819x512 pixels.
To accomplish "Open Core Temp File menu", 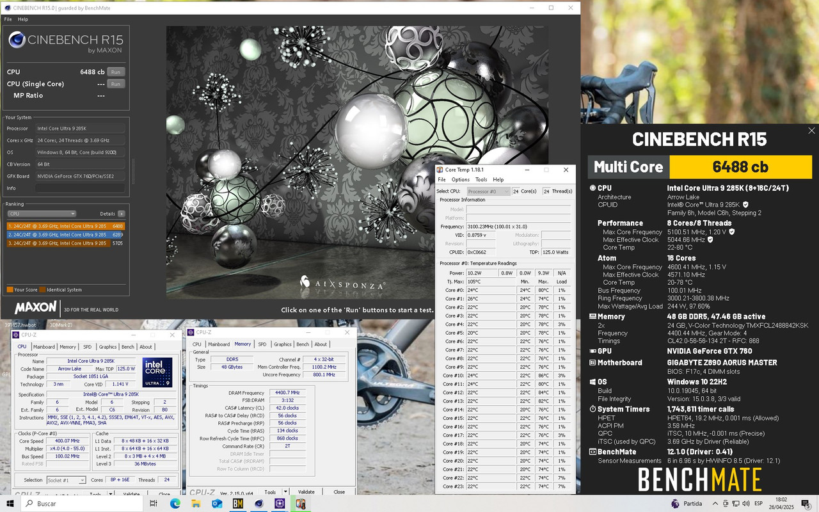I will [x=441, y=180].
